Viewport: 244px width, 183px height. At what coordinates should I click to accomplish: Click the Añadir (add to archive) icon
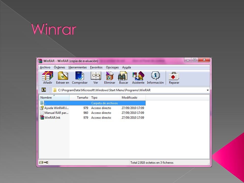(48, 76)
